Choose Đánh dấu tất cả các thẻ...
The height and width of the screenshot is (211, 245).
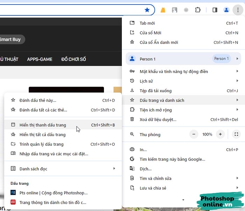pos(63,110)
